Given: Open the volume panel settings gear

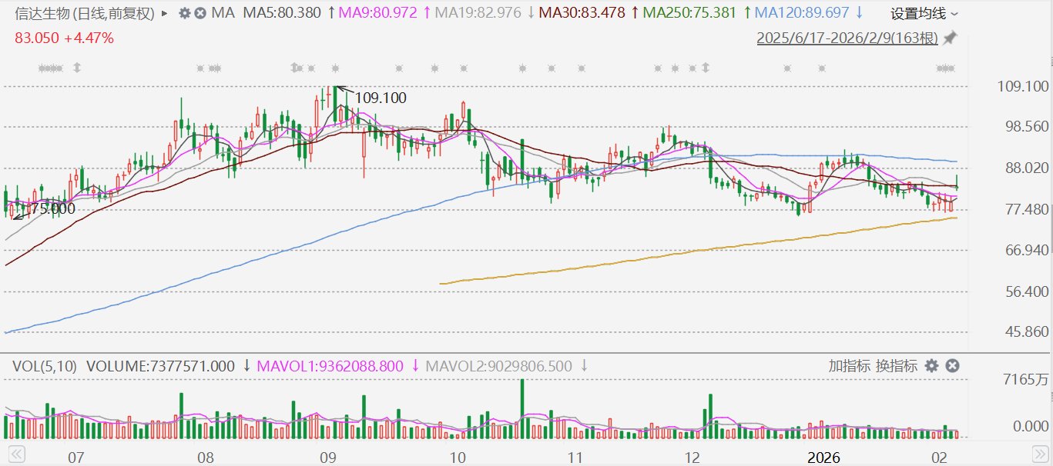Looking at the screenshot, I should coord(932,366).
